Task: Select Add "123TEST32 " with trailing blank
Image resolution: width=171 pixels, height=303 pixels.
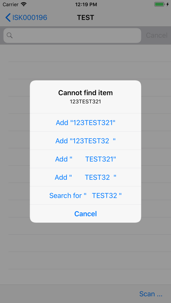Action: pos(85,141)
